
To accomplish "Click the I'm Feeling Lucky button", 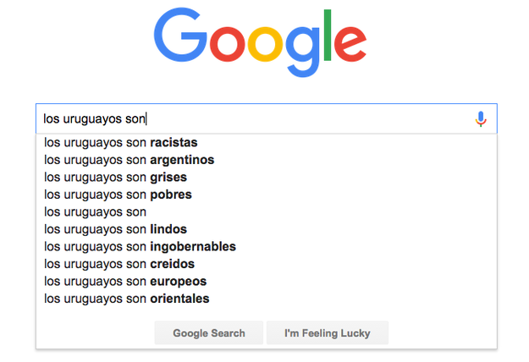I will (328, 333).
